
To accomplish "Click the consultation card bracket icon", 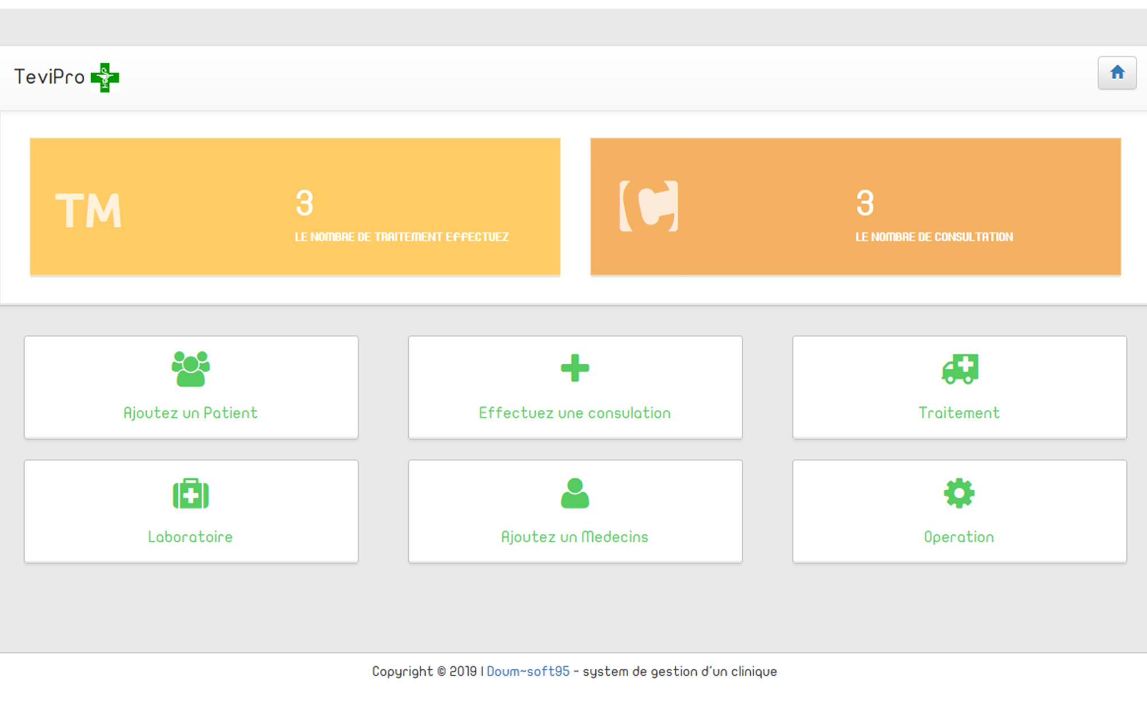I will tap(649, 206).
